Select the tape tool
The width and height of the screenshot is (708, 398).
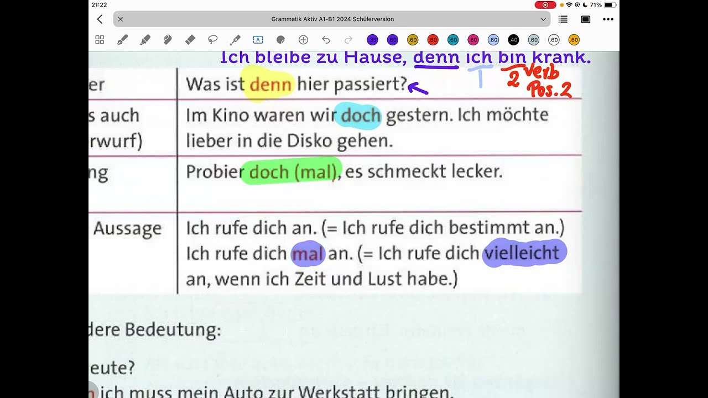(x=168, y=40)
